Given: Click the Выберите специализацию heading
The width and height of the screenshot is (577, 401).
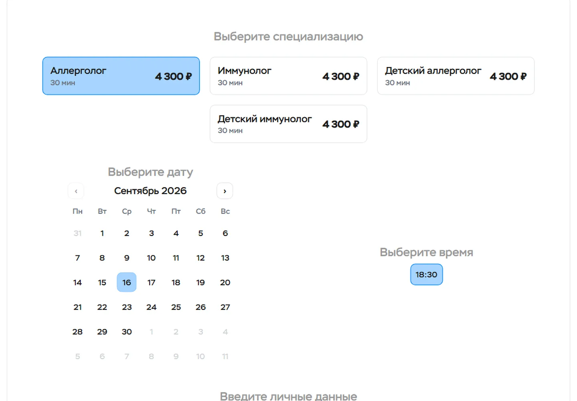Looking at the screenshot, I should 288,36.
